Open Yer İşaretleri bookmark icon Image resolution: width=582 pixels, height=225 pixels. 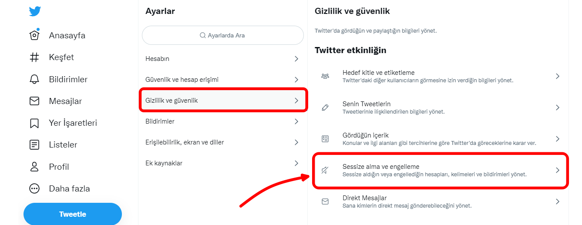click(x=34, y=123)
